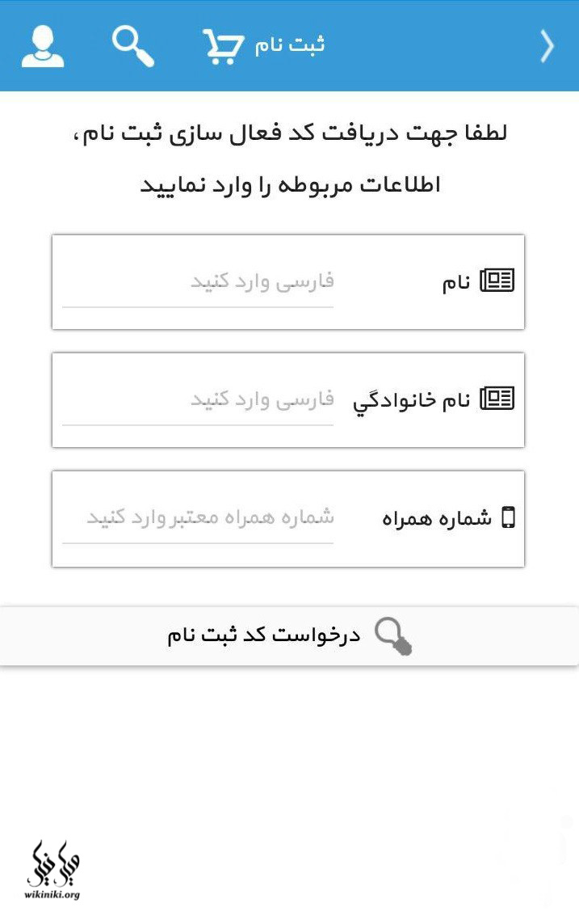Screen dimensions: 579x916
Task: Focus the first name (نام) input field
Action: 198,282
